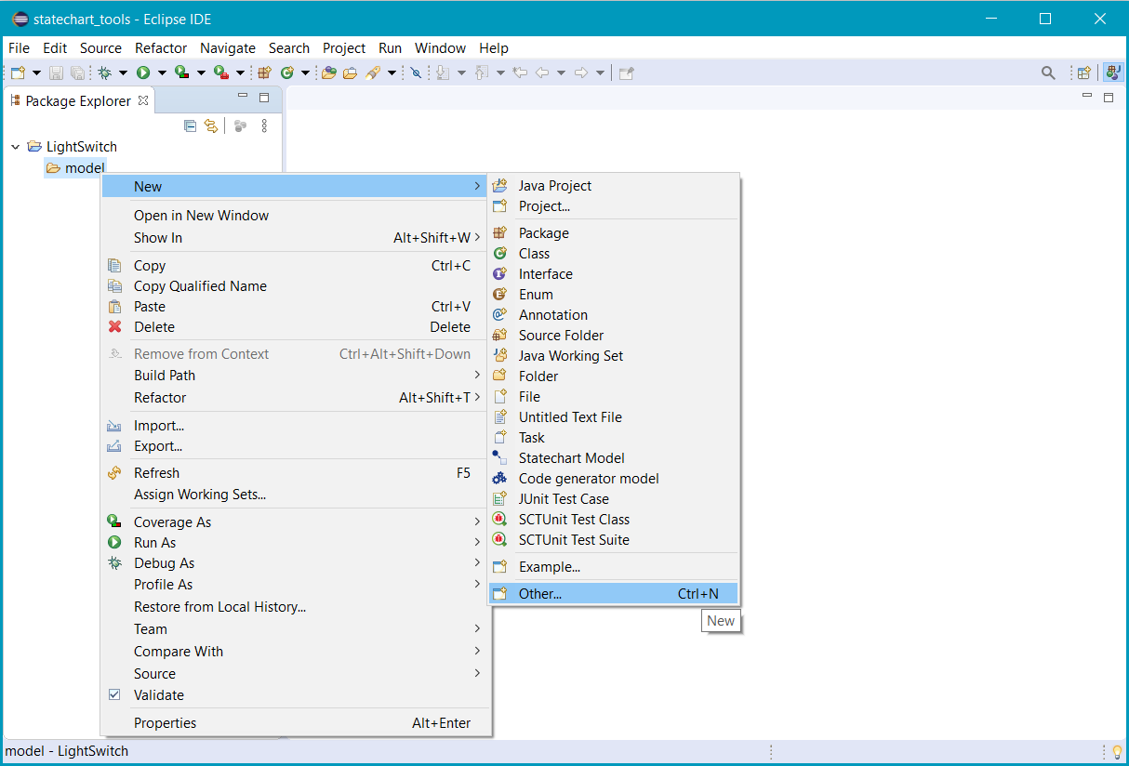Click the Open Type toolbar icon
Screen dimensions: 1129x766
coord(328,73)
